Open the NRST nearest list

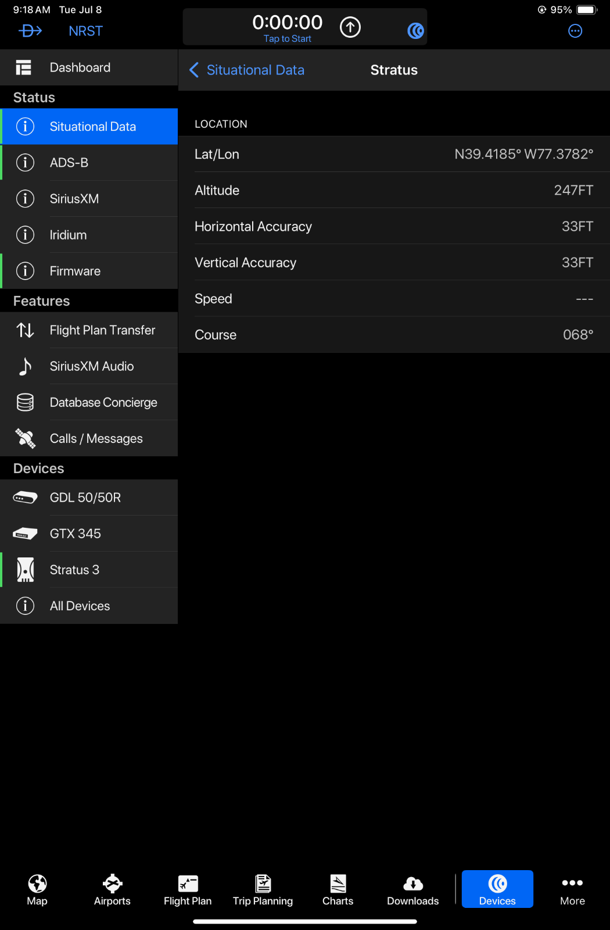click(85, 31)
